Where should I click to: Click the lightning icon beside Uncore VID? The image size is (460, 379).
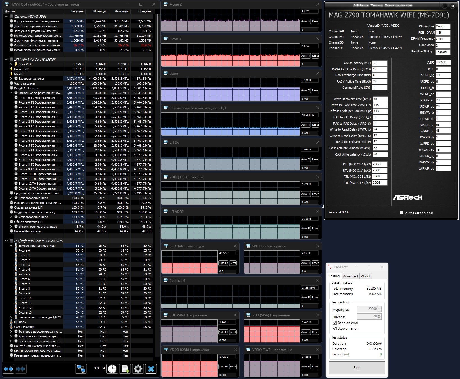point(12,69)
